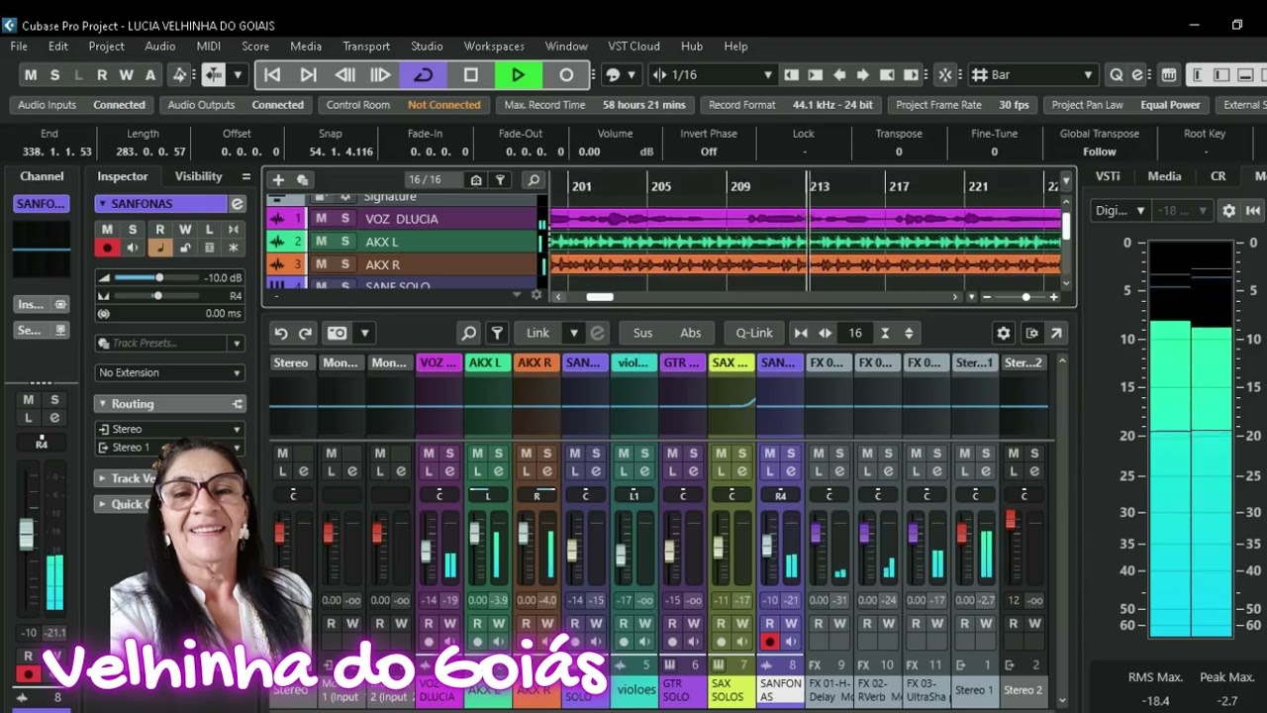Solo the AKX L track in the list

[x=345, y=242]
